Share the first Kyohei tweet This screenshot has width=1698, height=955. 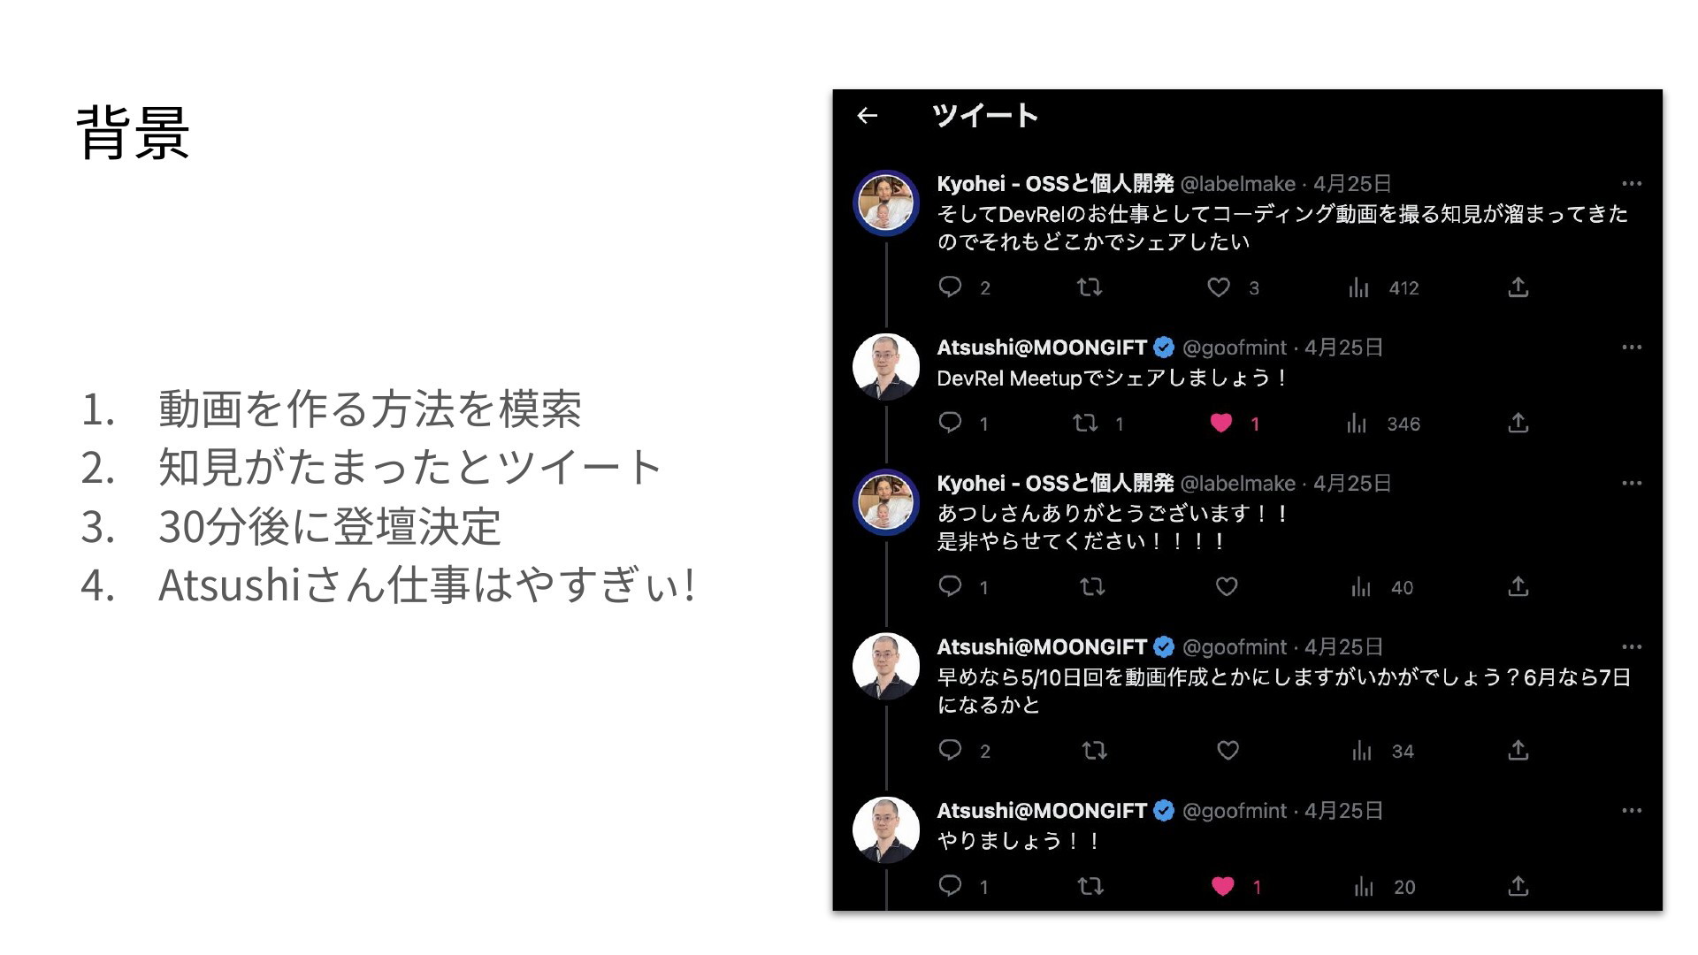click(x=1518, y=286)
